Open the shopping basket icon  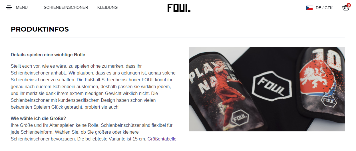(346, 8)
